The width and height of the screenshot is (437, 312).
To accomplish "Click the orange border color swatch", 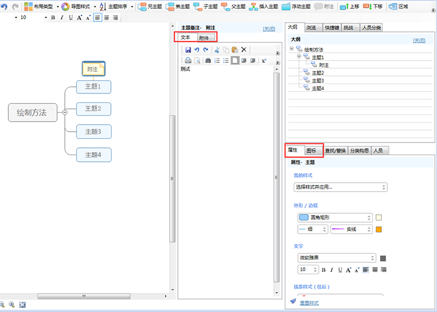I will (x=379, y=229).
